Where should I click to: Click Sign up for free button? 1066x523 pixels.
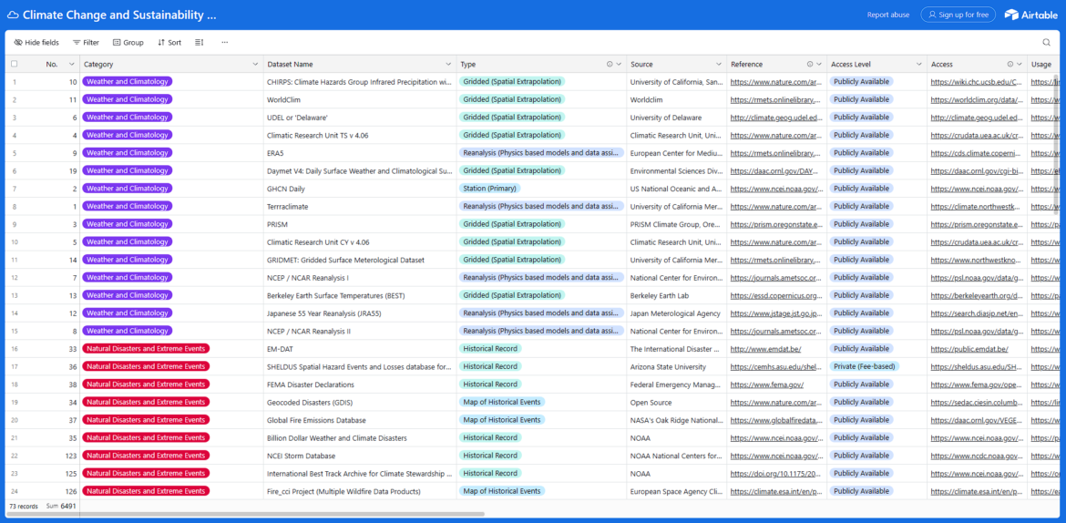(x=958, y=15)
